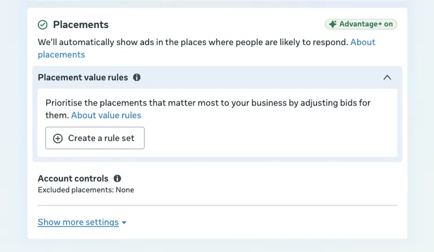434x252 pixels.
Task: Click the Placement value rules heading text
Action: pyautogui.click(x=83, y=77)
